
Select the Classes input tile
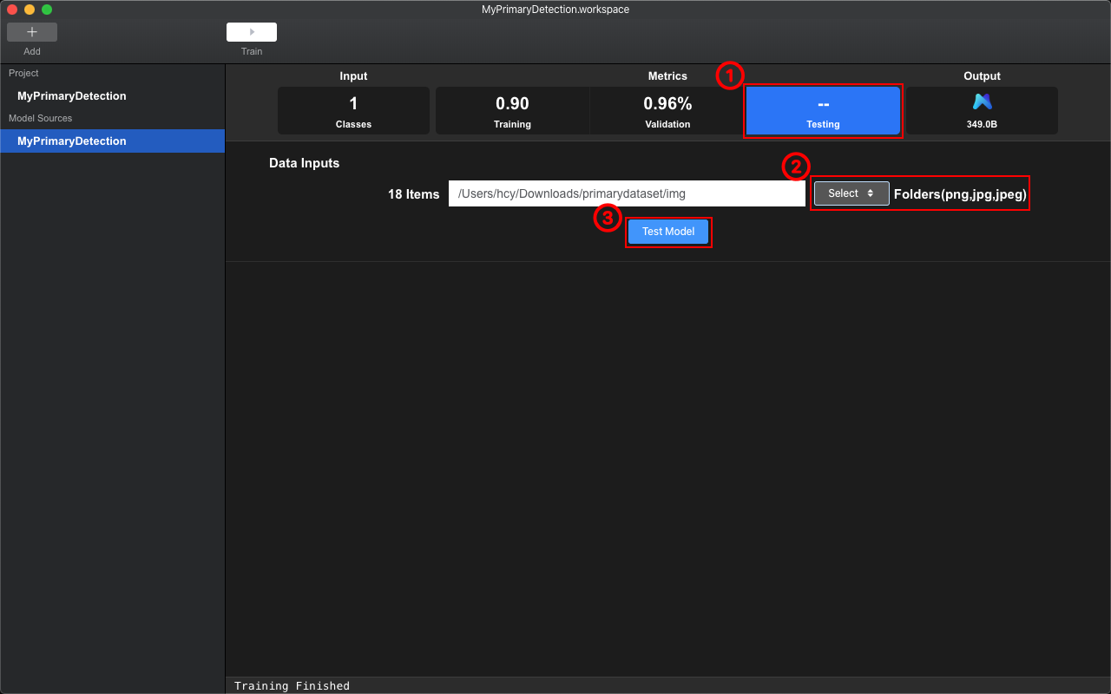(x=353, y=111)
